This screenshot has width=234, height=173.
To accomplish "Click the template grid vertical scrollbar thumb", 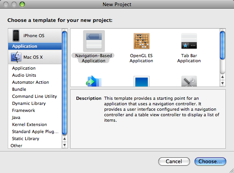I will [223, 51].
